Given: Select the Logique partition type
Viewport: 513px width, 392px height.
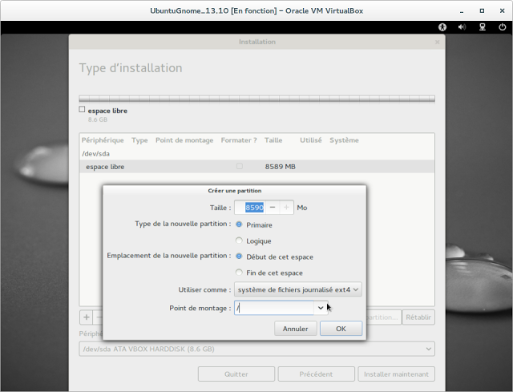Looking at the screenshot, I should 239,240.
